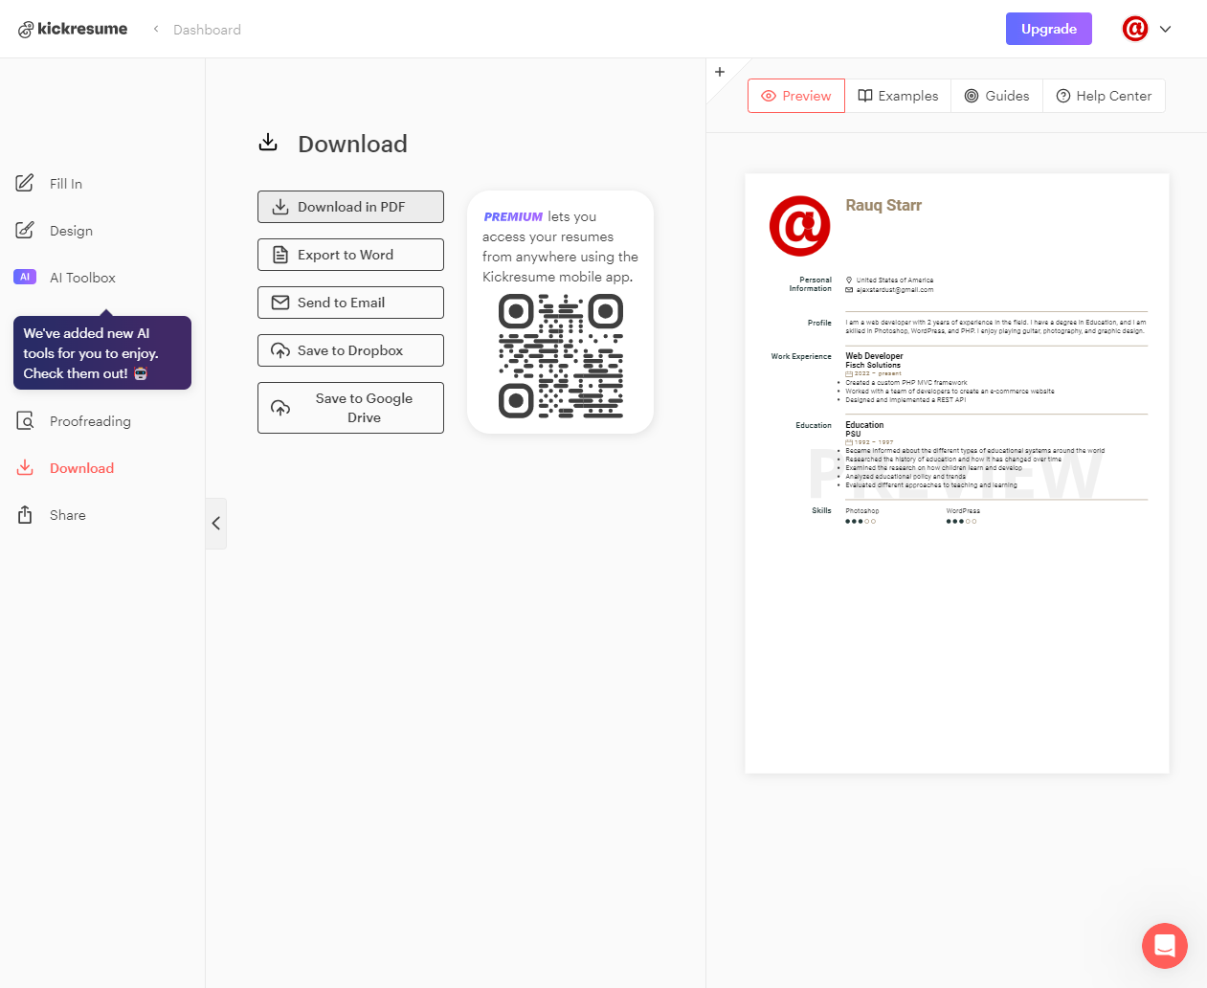This screenshot has height=988, width=1207.
Task: Switch to the Guides tab
Action: 996,96
